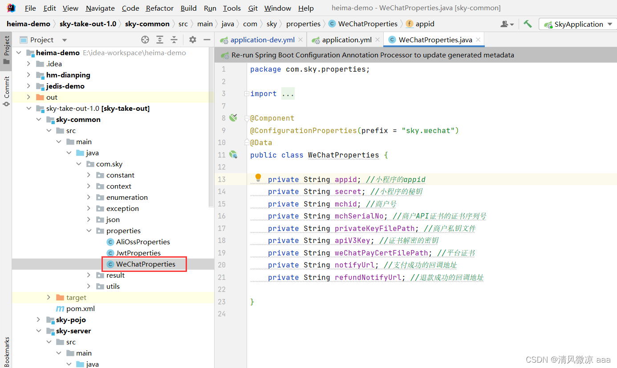This screenshot has height=368, width=617.
Task: Click sky-common in breadcrumb bar
Action: coord(147,24)
